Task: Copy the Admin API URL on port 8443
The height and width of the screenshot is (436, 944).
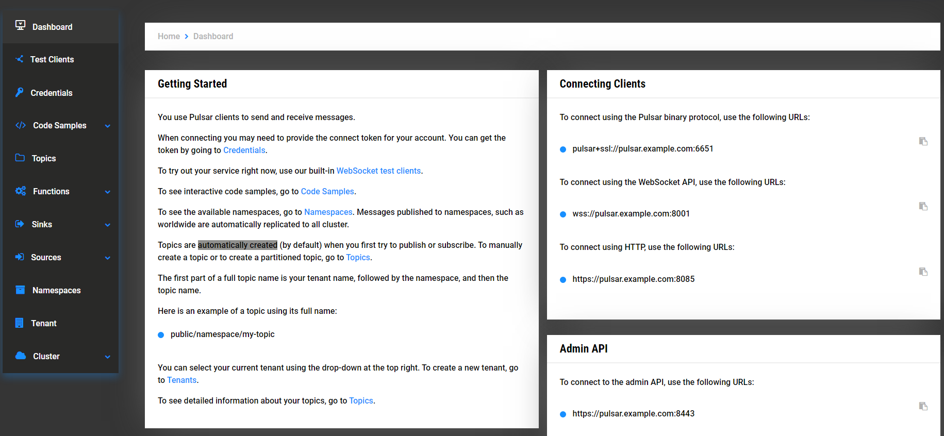Action: coord(923,406)
